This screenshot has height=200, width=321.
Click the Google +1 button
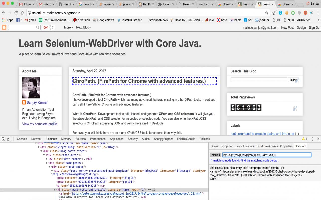tap(46, 28)
